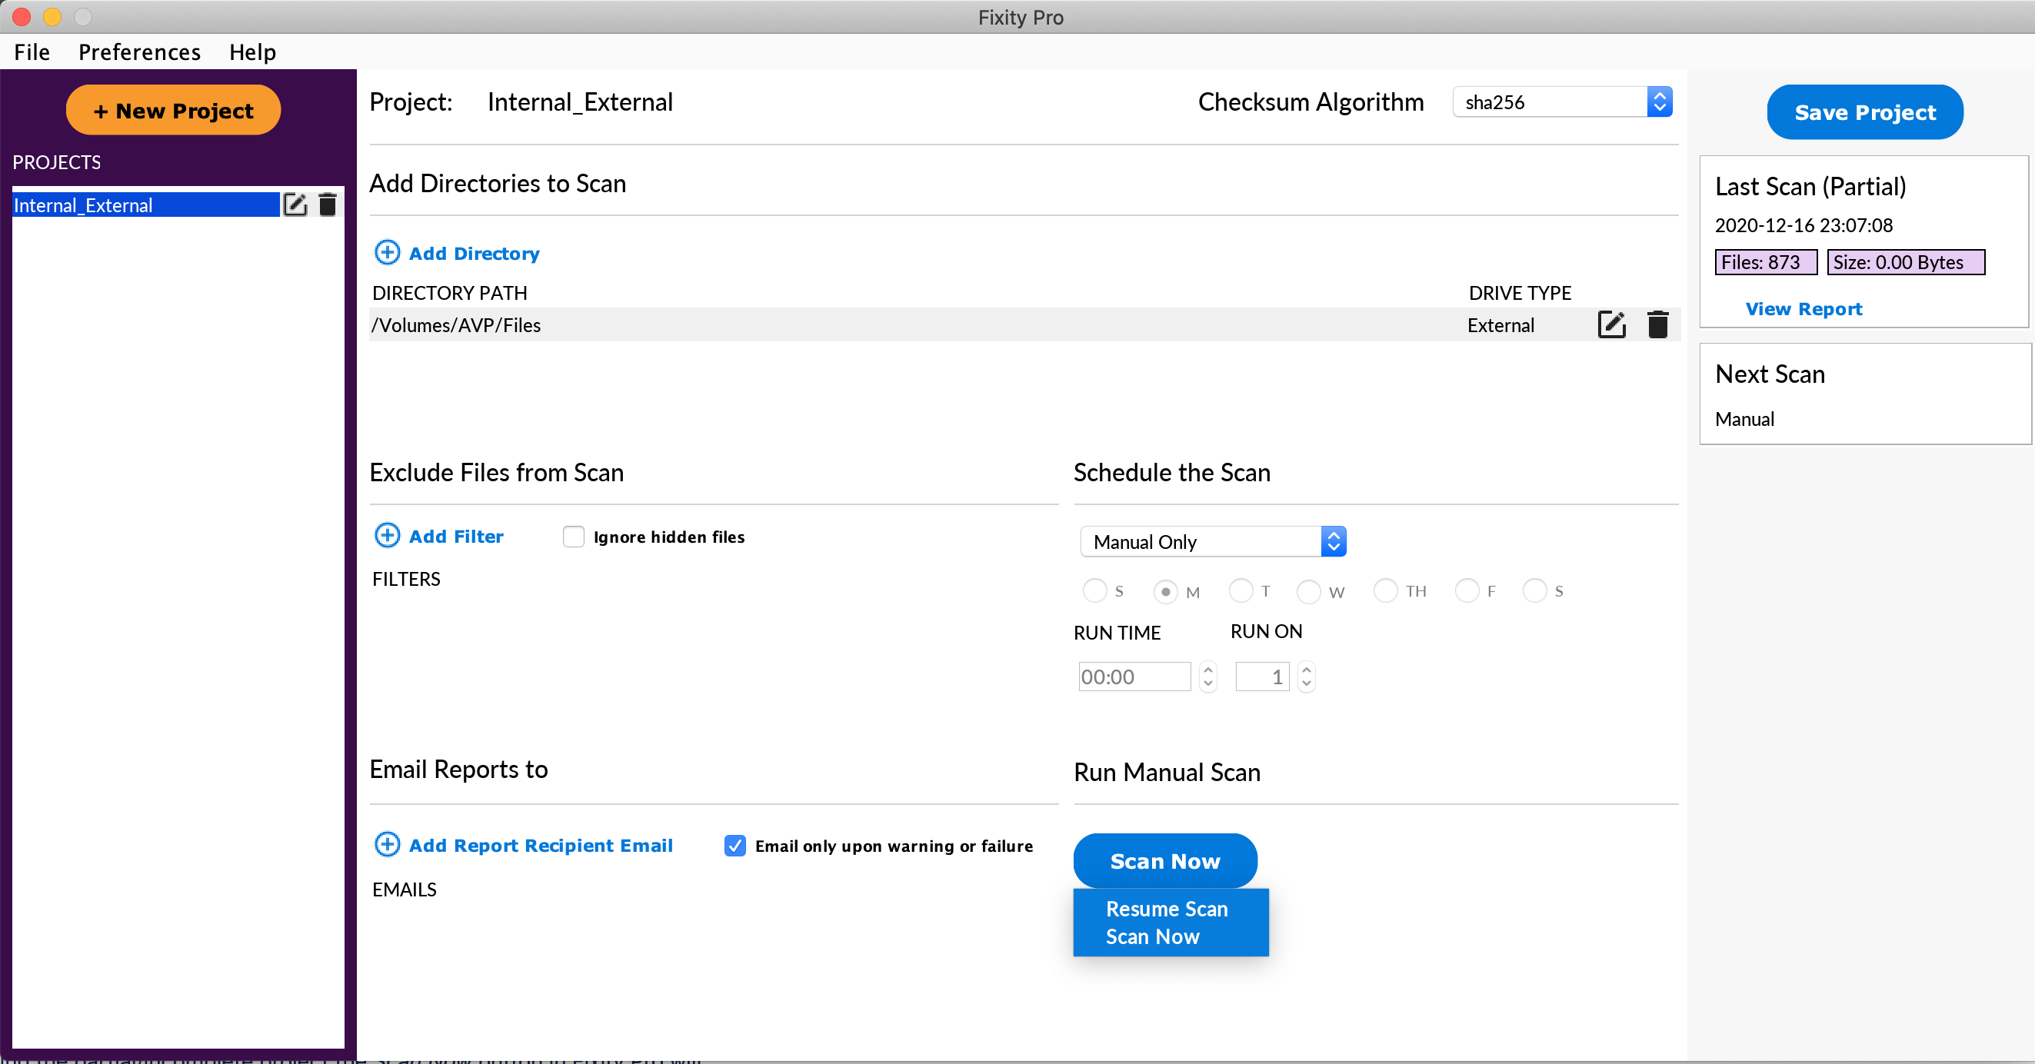Select the T (Tuesday) radio button
This screenshot has height=1064, width=2035.
(x=1241, y=591)
